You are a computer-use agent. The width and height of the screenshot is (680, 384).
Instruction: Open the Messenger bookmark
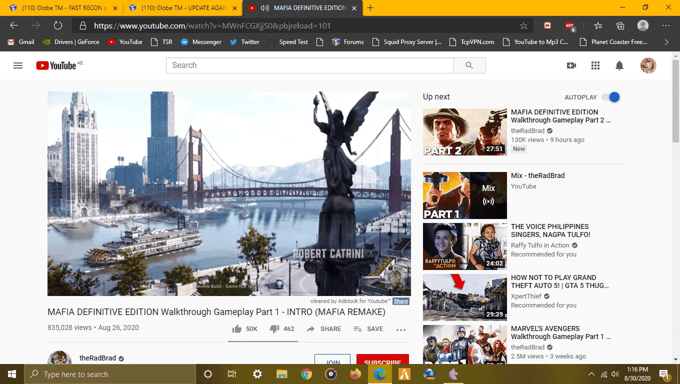click(201, 42)
